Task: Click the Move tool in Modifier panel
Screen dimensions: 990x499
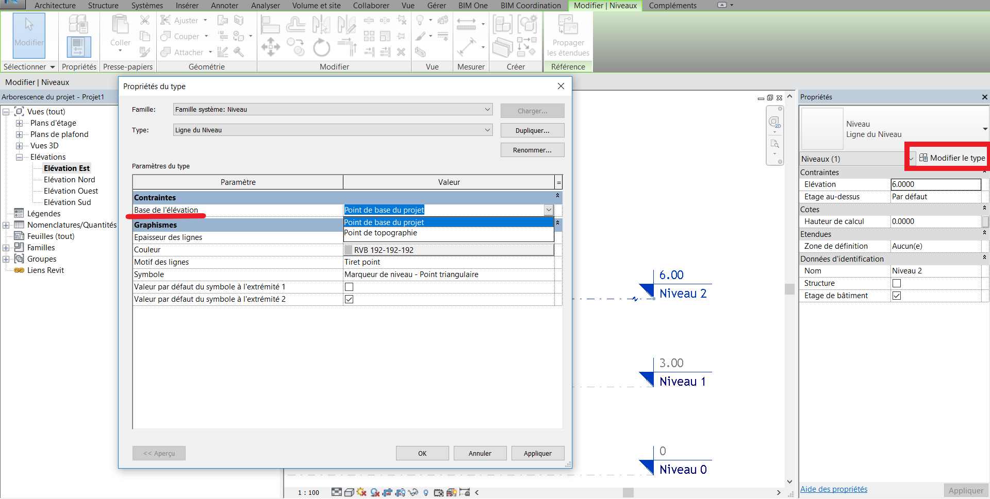Action: coord(270,47)
